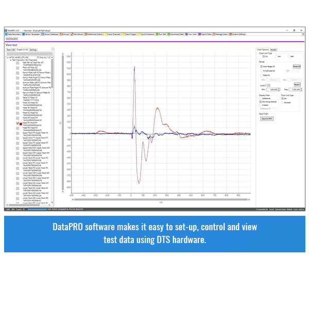The height and width of the screenshot is (309, 309).
Task: Collapse the root test node in tree
Action: [8, 58]
